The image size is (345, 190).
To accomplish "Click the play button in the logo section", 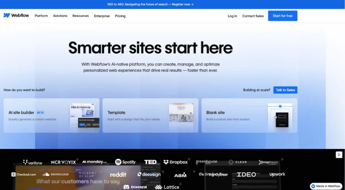I will (339, 154).
